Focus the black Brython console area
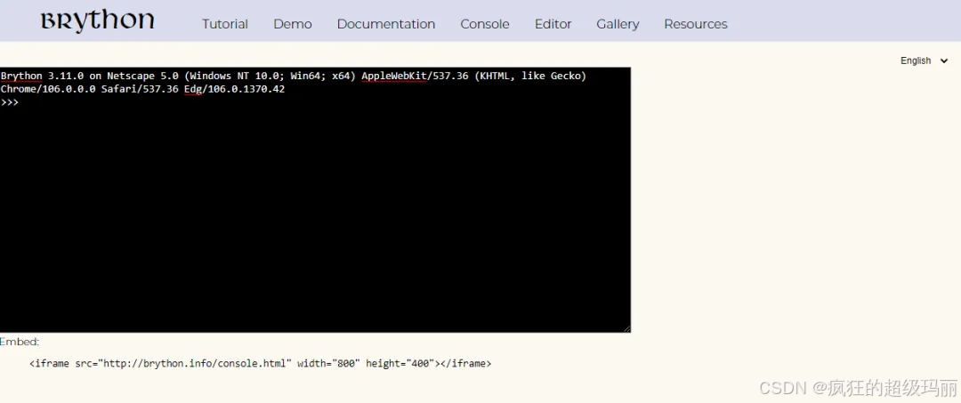Viewport: 961px width, 403px height. (315, 199)
